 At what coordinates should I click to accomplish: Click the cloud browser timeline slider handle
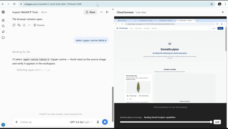tap(211, 122)
